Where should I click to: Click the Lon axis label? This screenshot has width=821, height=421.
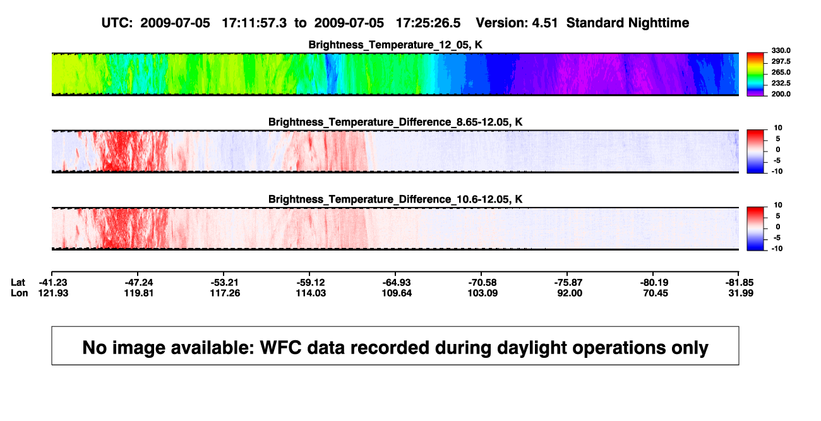pyautogui.click(x=20, y=293)
